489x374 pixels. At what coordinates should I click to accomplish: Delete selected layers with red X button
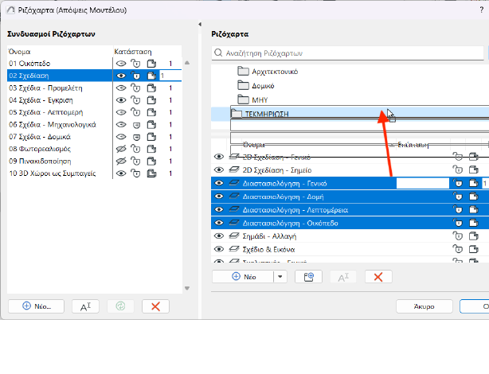click(378, 276)
